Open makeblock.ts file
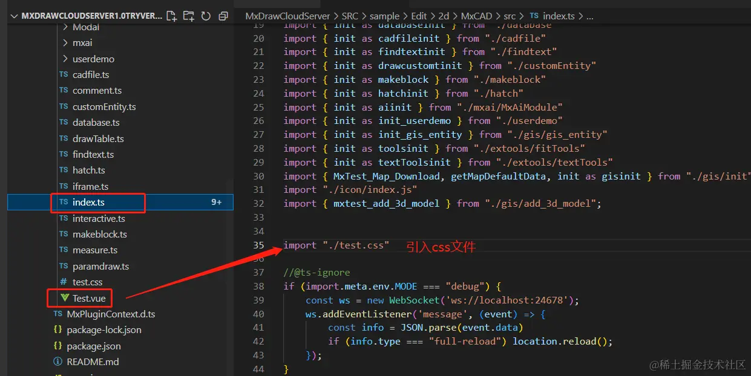 coord(100,234)
